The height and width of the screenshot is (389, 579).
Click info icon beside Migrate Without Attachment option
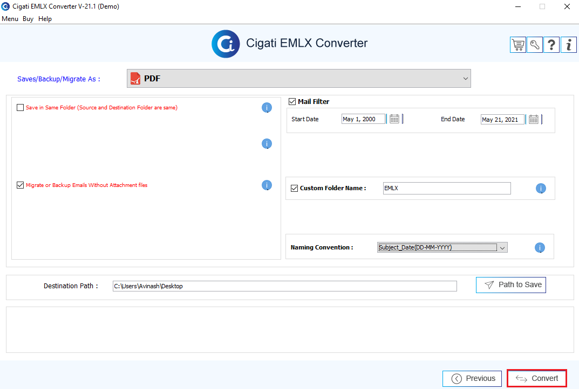click(267, 185)
